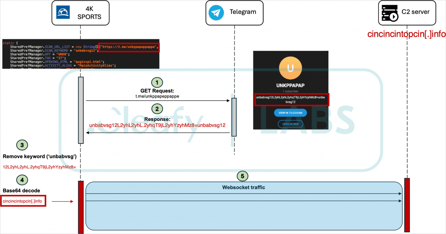Click the boxed 'cincincintopcin[.]info' decode result
Viewport: 446px width, 234px height.
[23, 201]
